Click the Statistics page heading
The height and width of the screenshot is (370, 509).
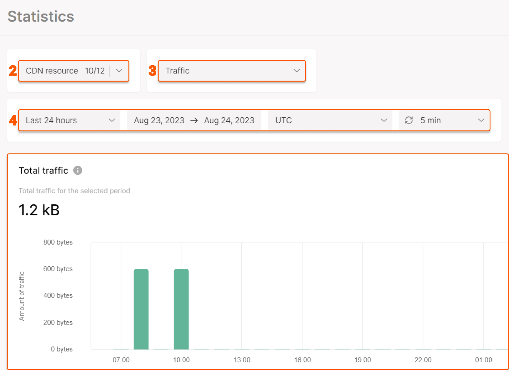41,17
